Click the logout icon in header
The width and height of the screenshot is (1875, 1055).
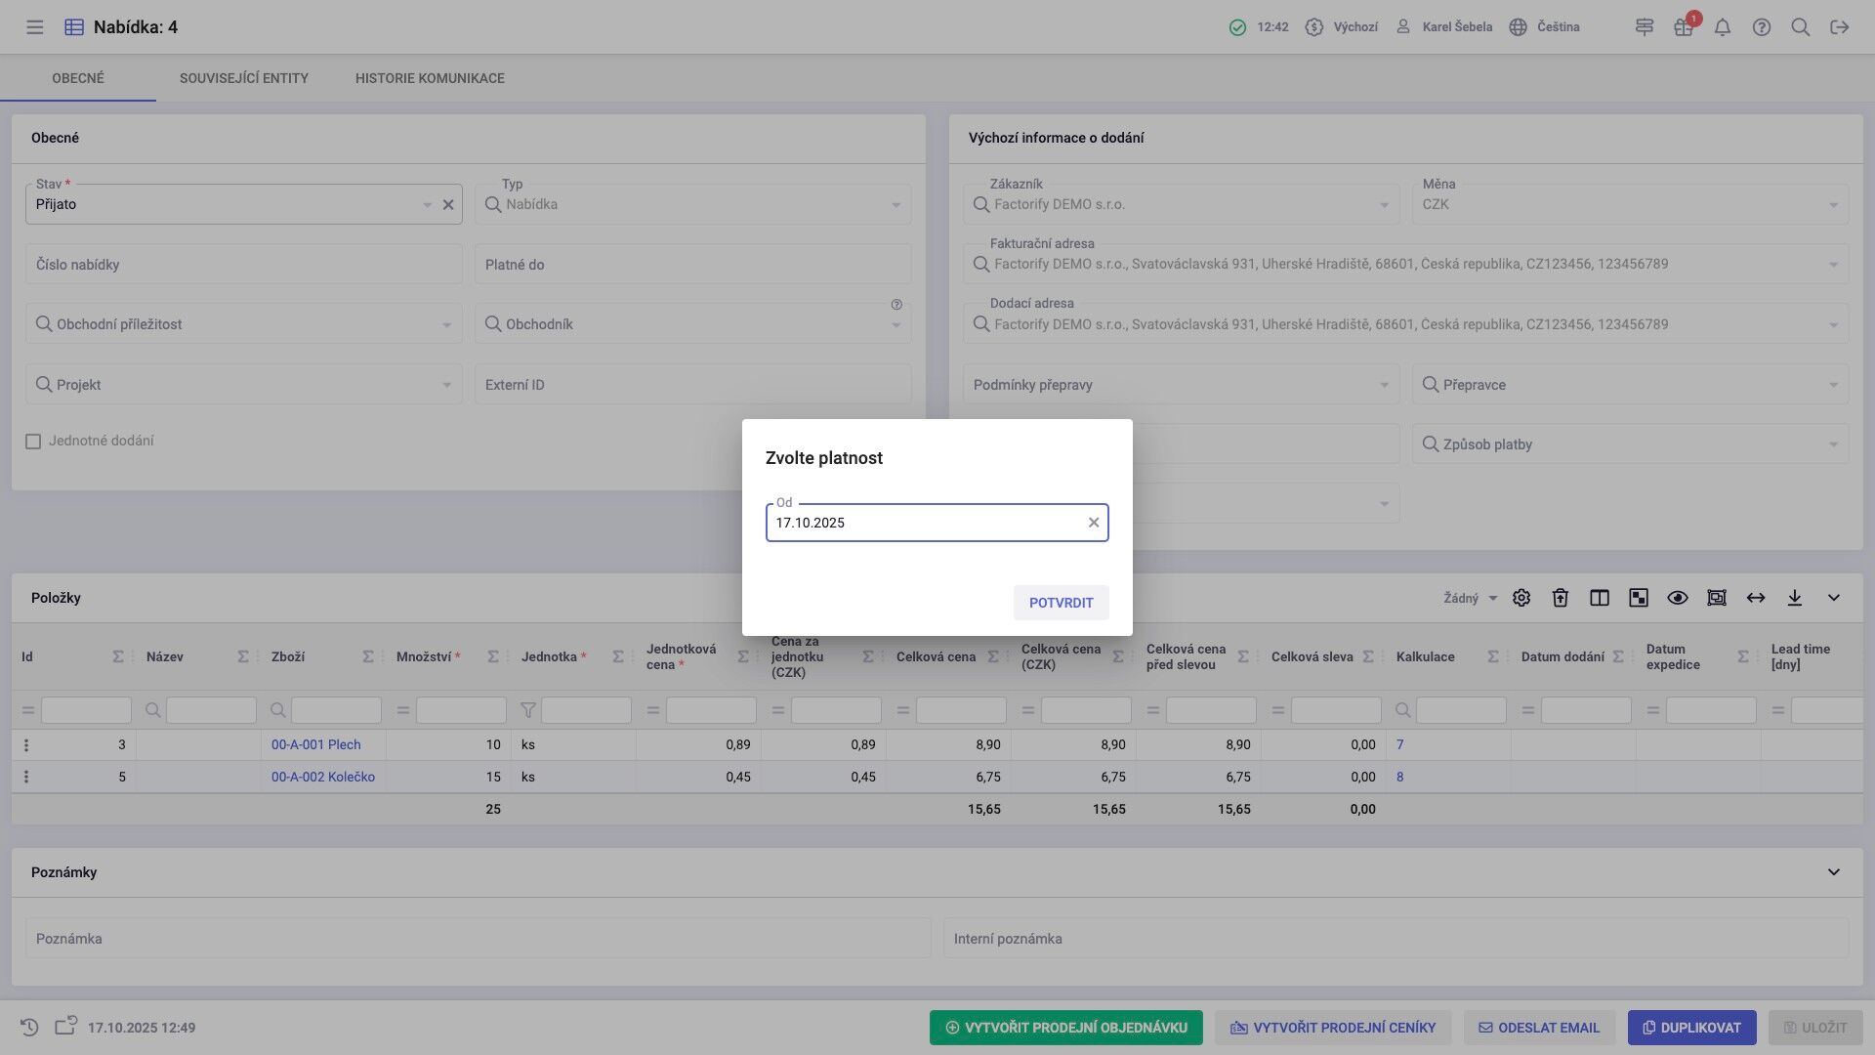1840,27
